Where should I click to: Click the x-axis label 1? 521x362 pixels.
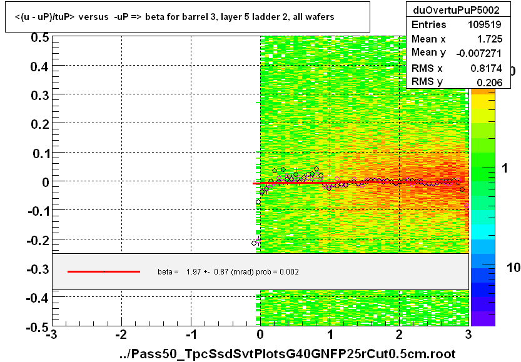330,334
